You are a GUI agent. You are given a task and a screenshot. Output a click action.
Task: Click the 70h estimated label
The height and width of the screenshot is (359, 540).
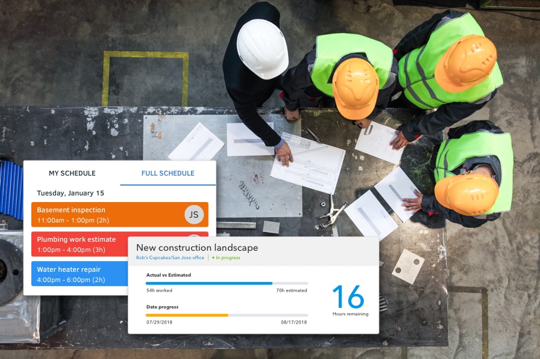coord(292,290)
